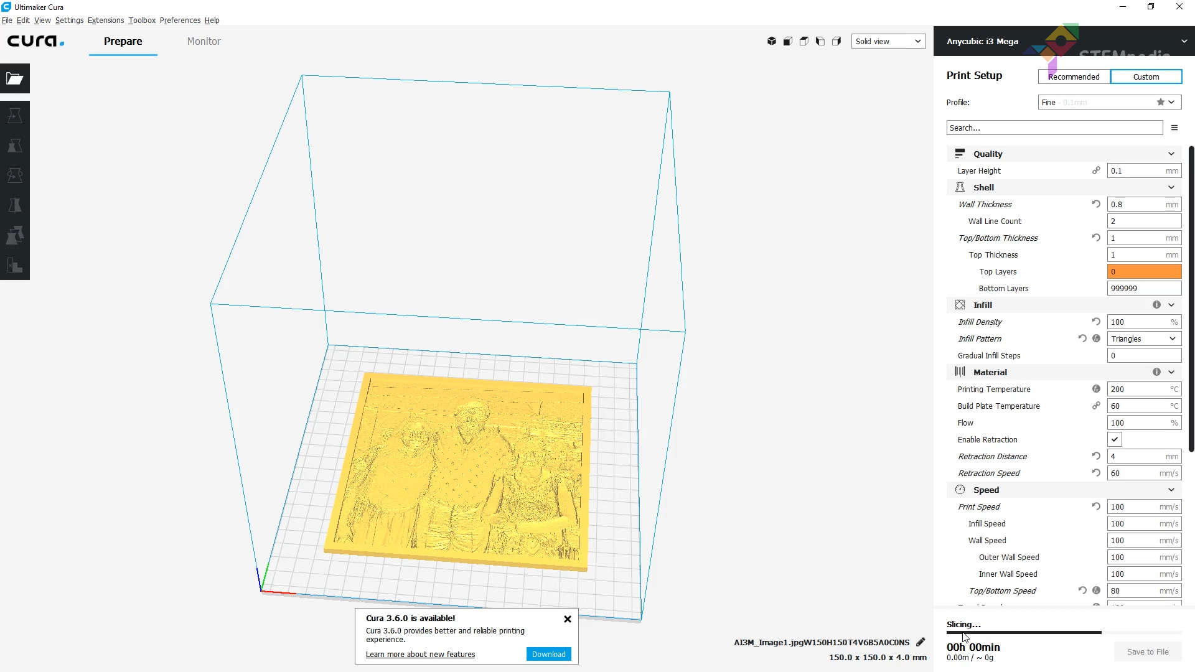Click the scale model tool icon
1195x672 pixels.
click(15, 145)
